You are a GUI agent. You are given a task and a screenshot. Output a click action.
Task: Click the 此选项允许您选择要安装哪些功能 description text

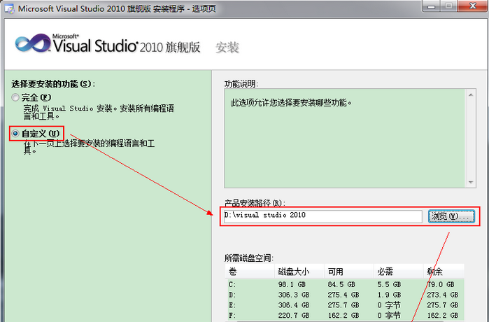click(291, 103)
